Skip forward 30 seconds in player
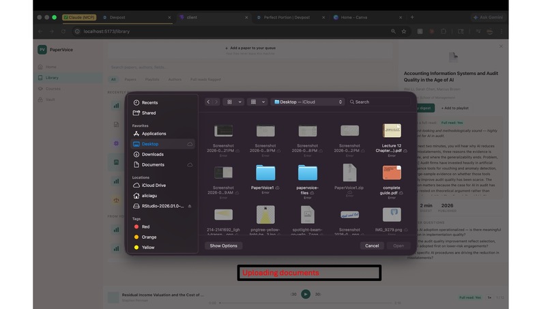The image size is (550, 309). click(318, 294)
